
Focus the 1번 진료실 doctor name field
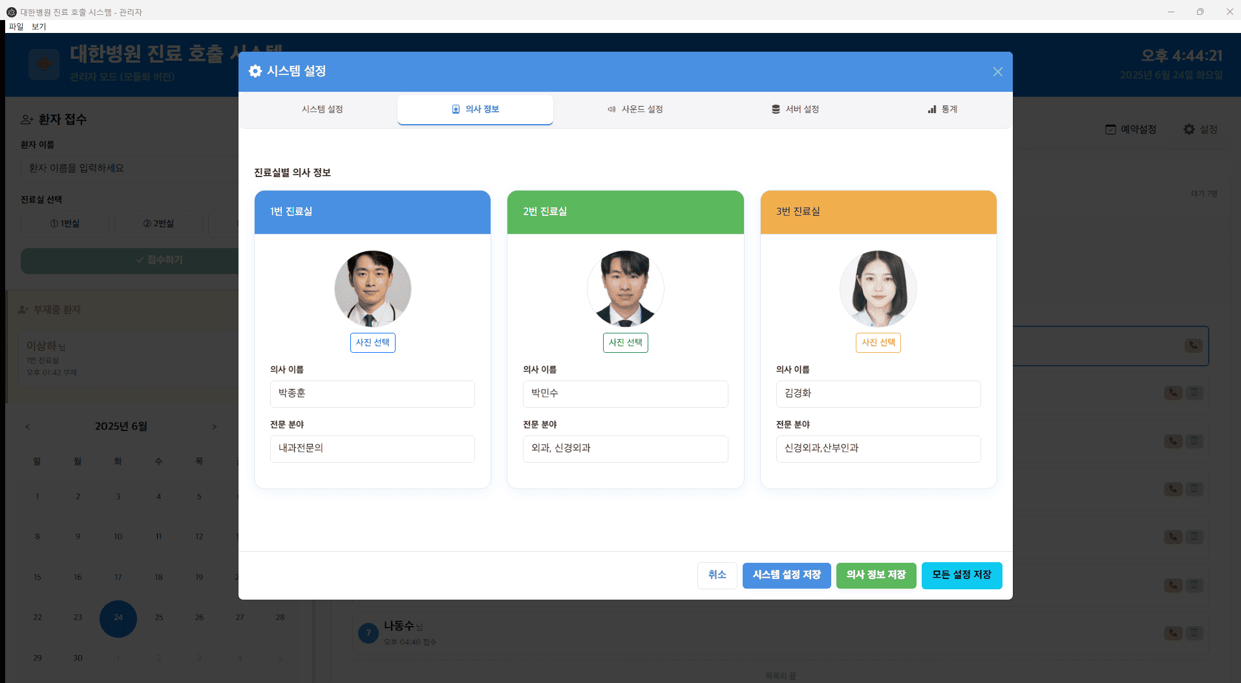click(x=372, y=394)
